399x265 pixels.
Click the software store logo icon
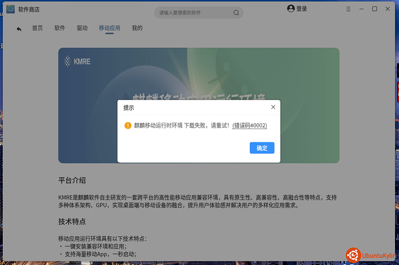(11, 9)
